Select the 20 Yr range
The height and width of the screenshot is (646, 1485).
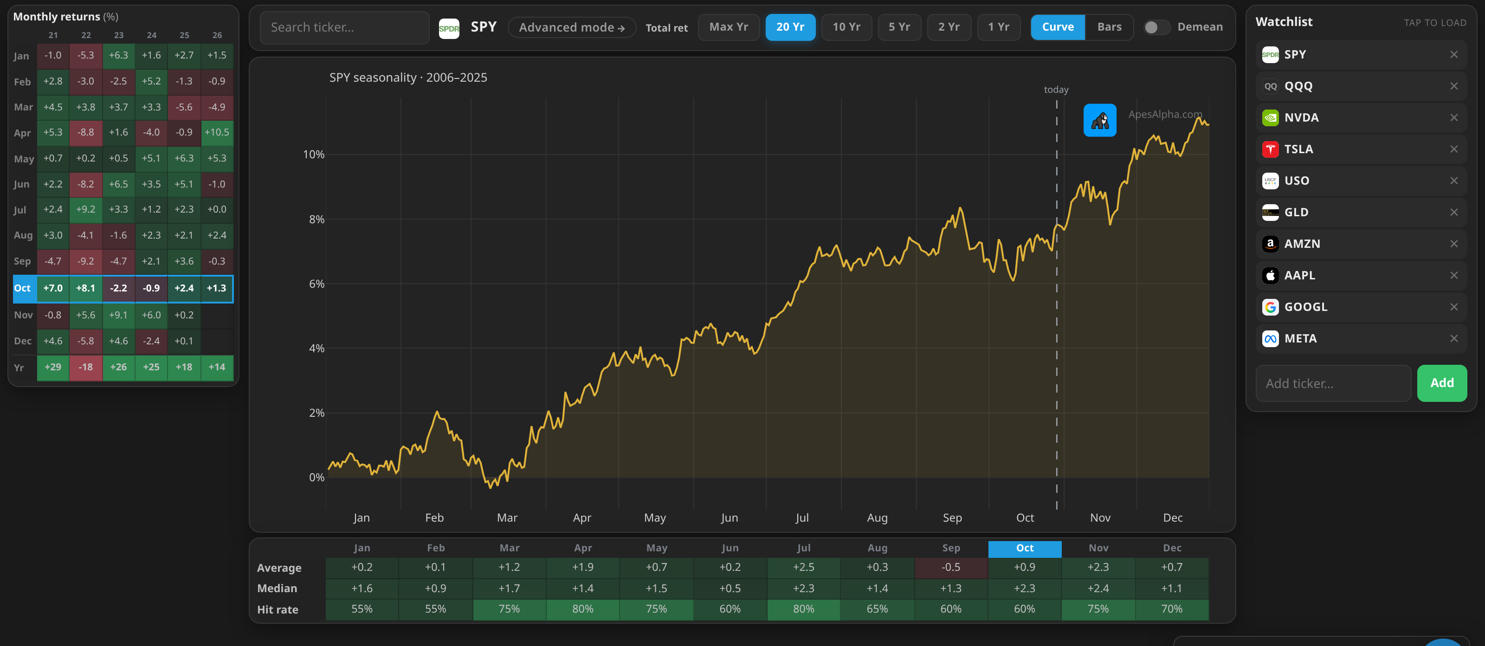pyautogui.click(x=790, y=27)
